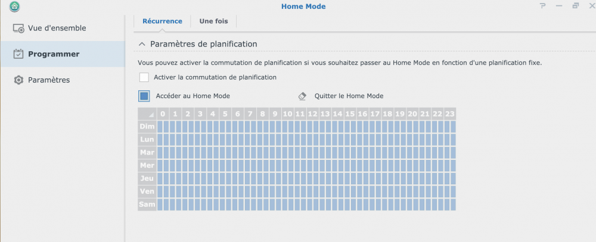Screen dimensions: 596x242
Task: Open Vue d'ensemble in sidebar
Action: (x=57, y=28)
